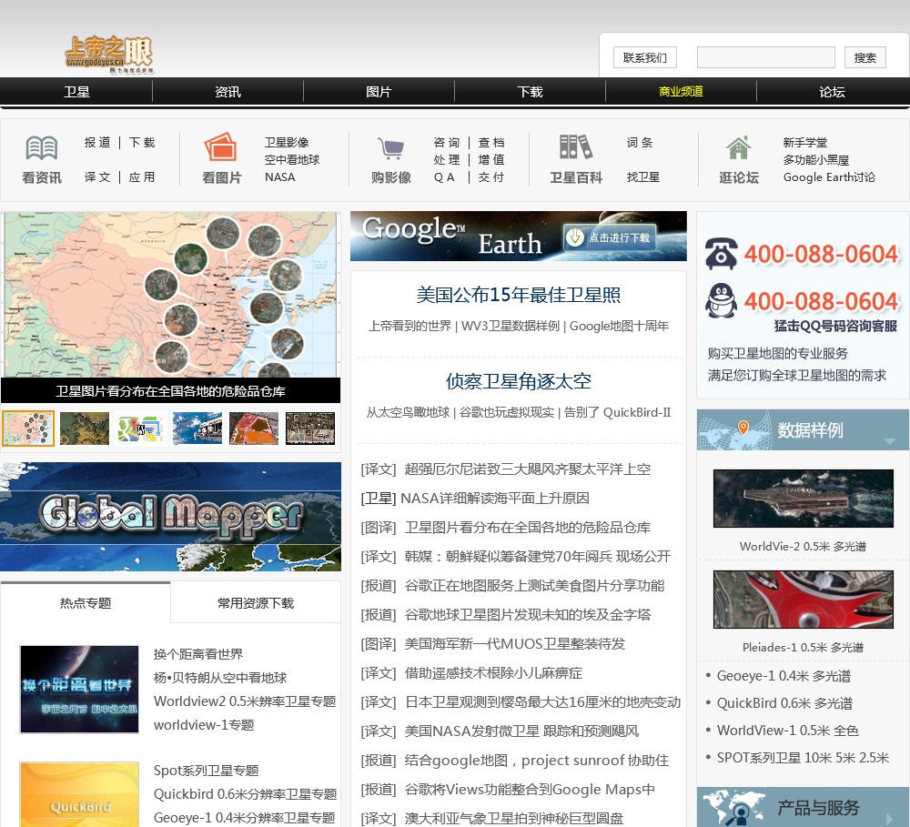Click the shopping cart 购影像 icon

[390, 148]
